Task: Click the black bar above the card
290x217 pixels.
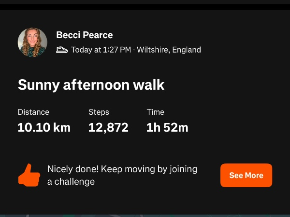Action: 145,7
